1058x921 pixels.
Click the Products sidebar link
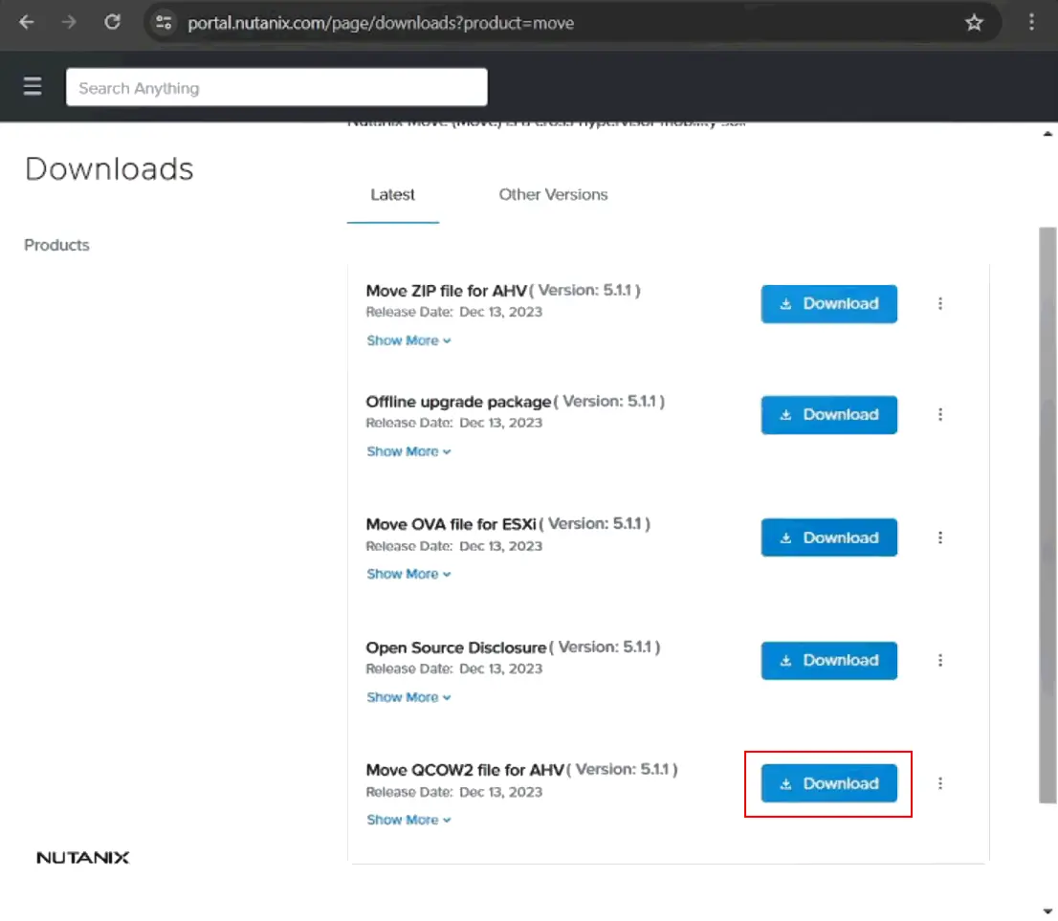click(56, 245)
